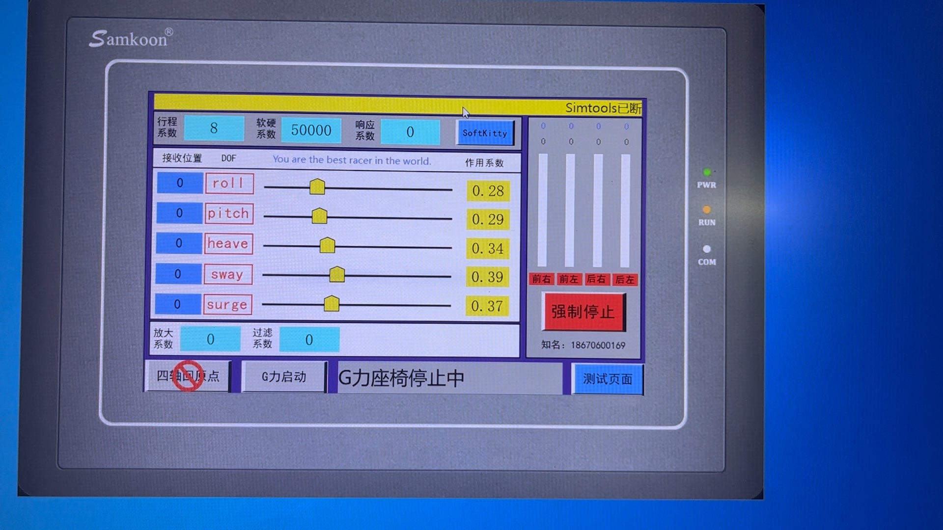The height and width of the screenshot is (530, 943).
Task: Expand the 前左 front-left axis control
Action: click(x=572, y=280)
